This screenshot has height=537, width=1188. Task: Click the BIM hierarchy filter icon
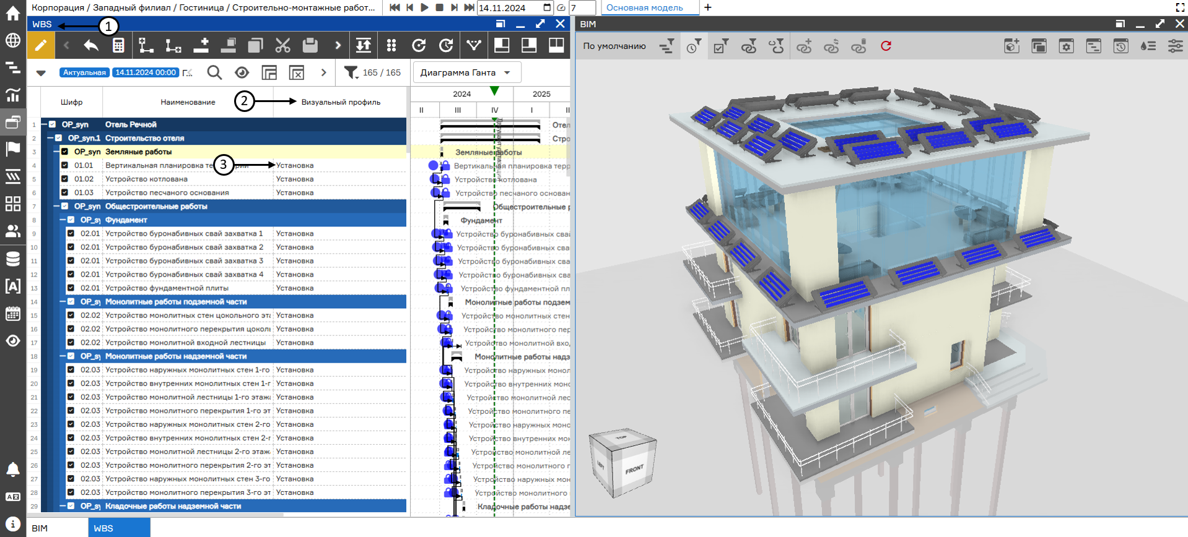pos(666,46)
